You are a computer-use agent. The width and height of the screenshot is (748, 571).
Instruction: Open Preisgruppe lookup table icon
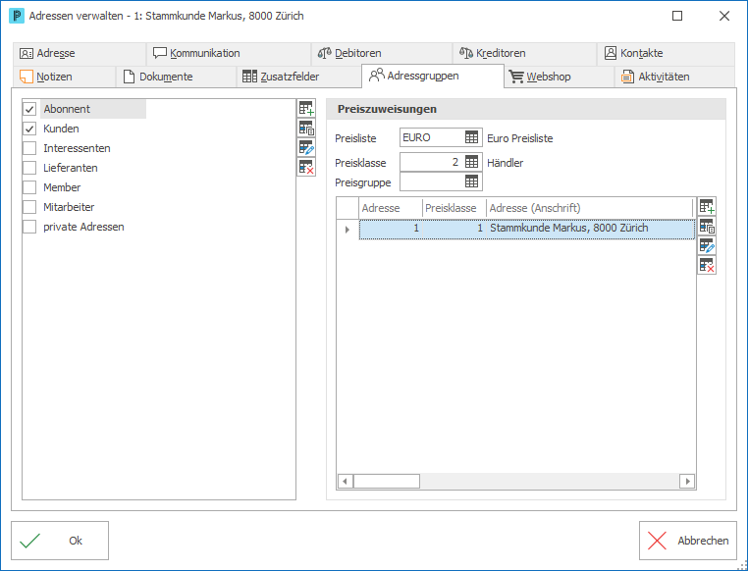pyautogui.click(x=471, y=182)
